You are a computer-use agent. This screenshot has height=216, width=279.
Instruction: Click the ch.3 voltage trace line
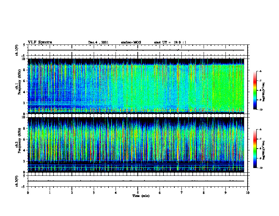coord(136,181)
